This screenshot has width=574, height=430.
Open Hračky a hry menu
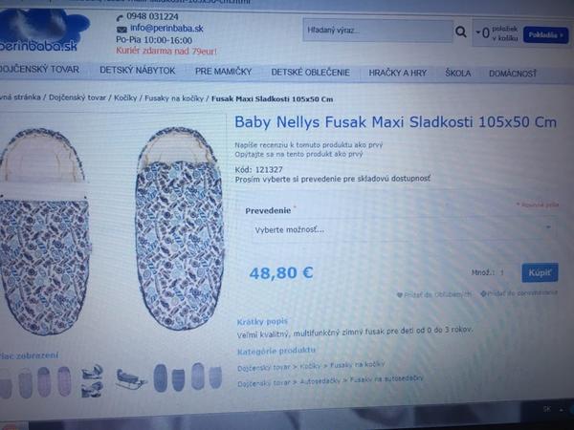[x=398, y=73]
